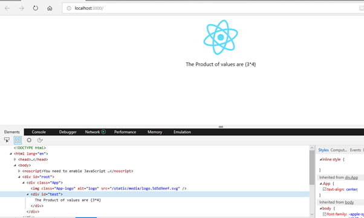Collapse the Inline style rule
This screenshot has width=364, height=218.
[320, 159]
